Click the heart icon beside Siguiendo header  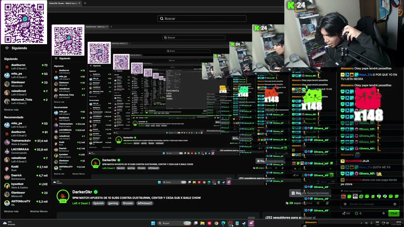[x=7, y=48]
